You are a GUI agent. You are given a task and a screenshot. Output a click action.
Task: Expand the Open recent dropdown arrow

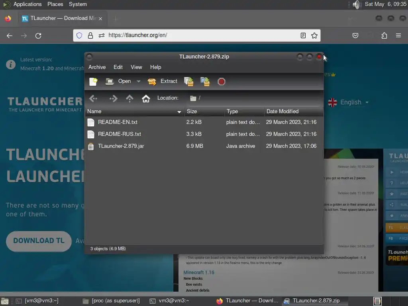coord(138,81)
